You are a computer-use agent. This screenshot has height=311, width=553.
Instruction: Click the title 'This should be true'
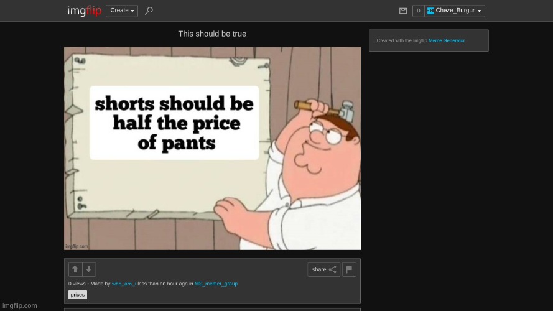[x=212, y=34]
